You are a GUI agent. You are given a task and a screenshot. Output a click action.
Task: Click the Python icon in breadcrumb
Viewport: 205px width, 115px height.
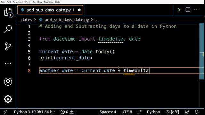[41, 19]
